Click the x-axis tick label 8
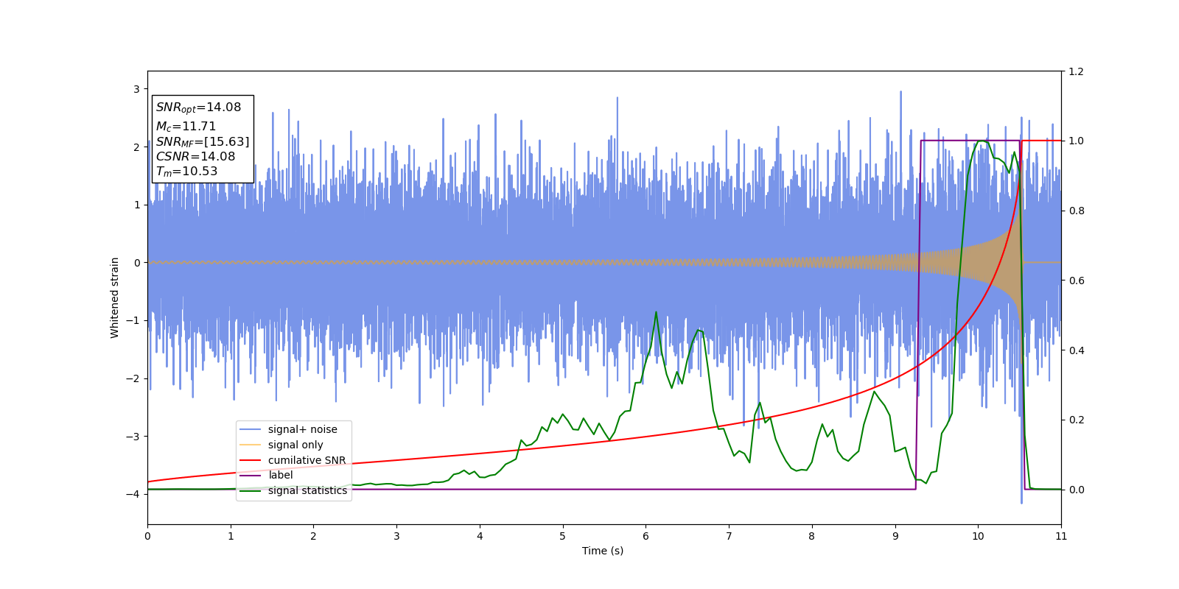The image size is (1179, 589). 812,536
